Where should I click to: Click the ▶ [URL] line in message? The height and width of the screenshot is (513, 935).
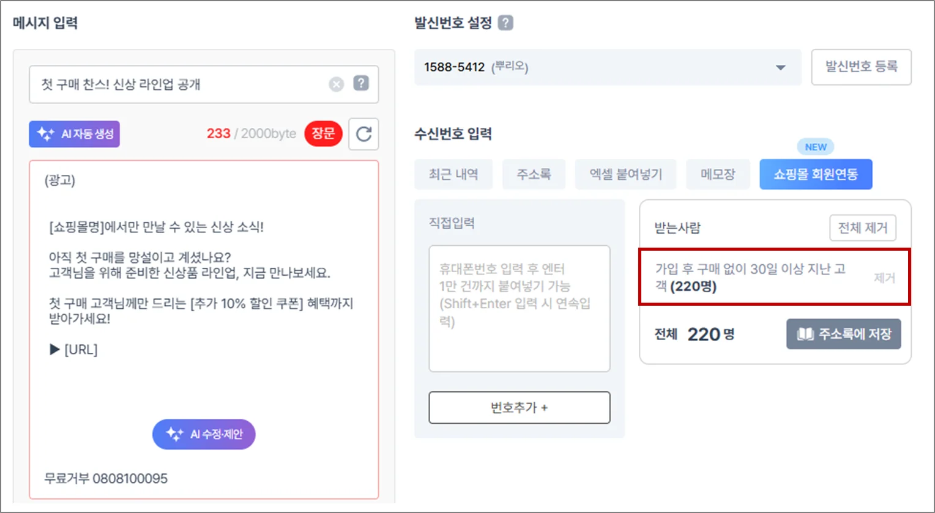click(73, 350)
